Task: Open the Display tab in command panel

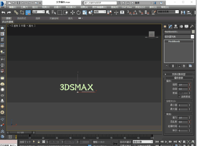Action: pos(187,26)
